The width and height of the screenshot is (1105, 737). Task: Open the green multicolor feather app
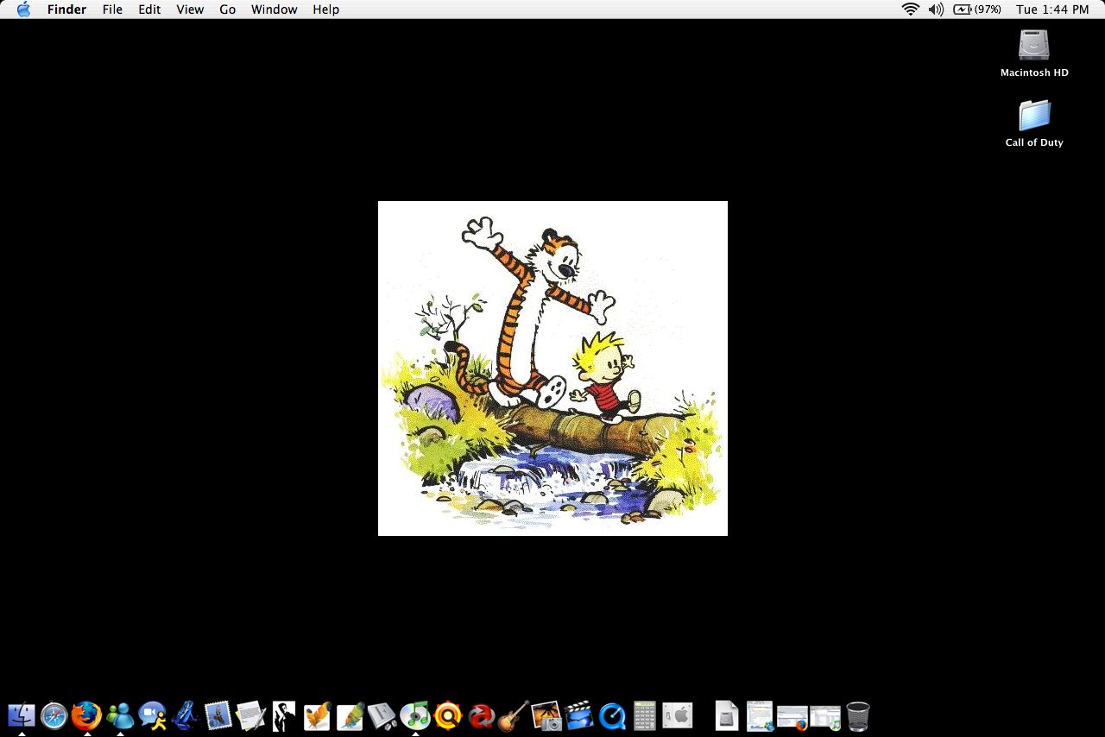click(x=350, y=715)
